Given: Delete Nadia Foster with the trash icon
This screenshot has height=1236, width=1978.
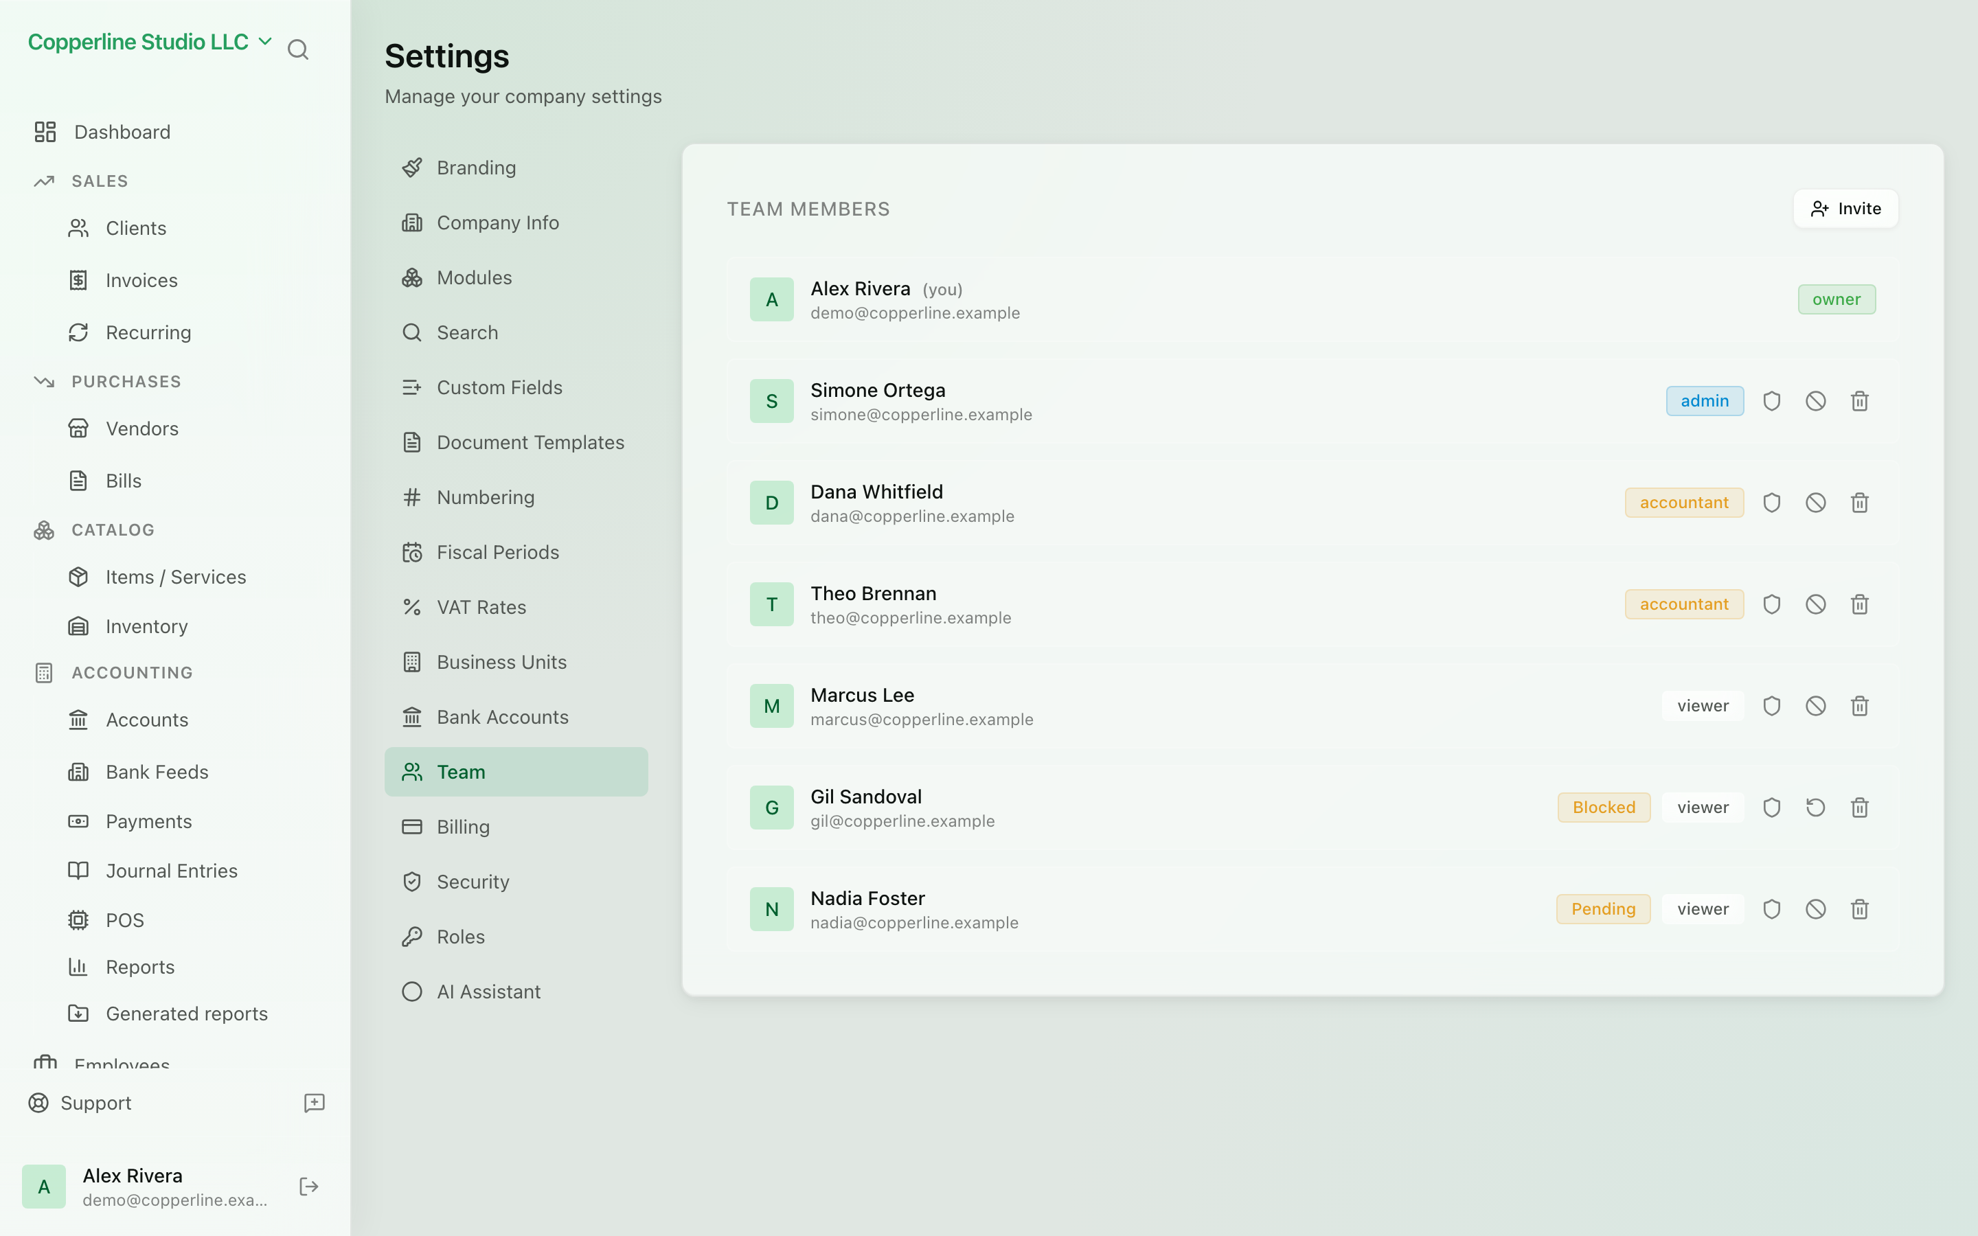Looking at the screenshot, I should [x=1859, y=909].
